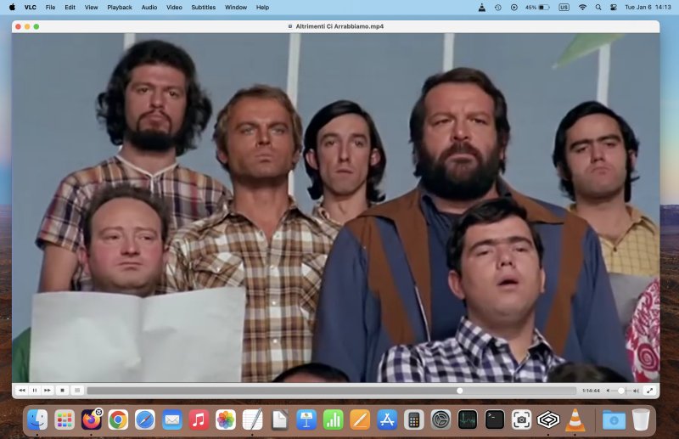Viewport: 679px width, 439px height.
Task: Open the Subtitles menu
Action: pos(203,7)
